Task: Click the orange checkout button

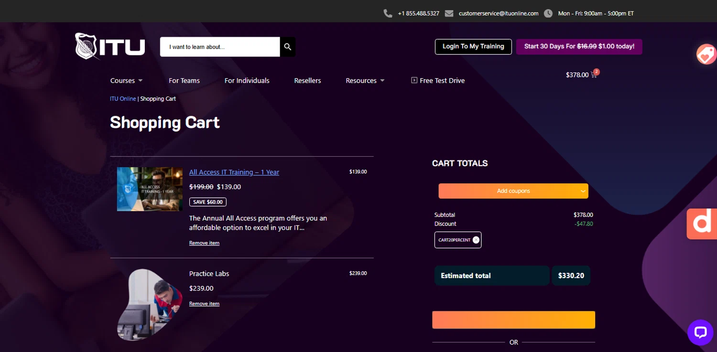Action: tap(513, 320)
